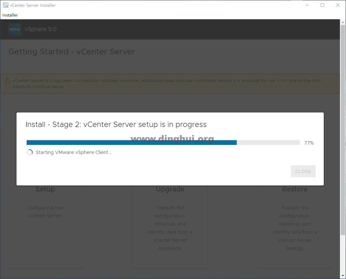Maximize the installer window
346x279 pixels.
(322, 5)
